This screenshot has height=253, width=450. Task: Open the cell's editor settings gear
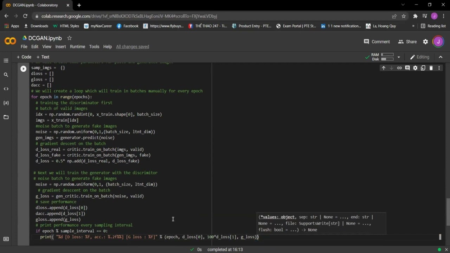415,68
